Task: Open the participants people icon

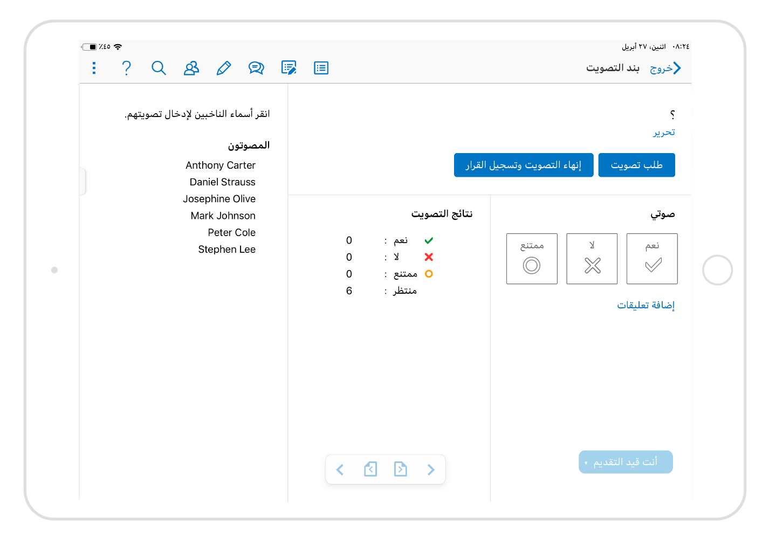Action: pyautogui.click(x=191, y=68)
